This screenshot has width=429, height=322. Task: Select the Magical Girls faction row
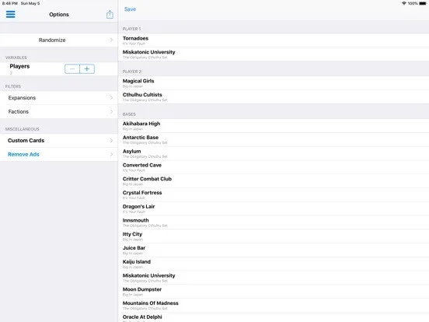click(274, 83)
